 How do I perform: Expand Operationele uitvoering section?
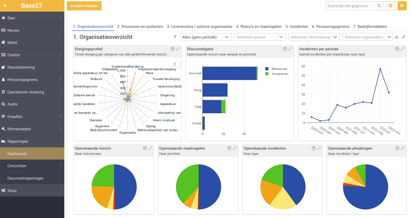(x=32, y=92)
